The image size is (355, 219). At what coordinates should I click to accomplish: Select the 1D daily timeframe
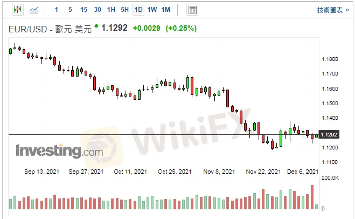(138, 10)
